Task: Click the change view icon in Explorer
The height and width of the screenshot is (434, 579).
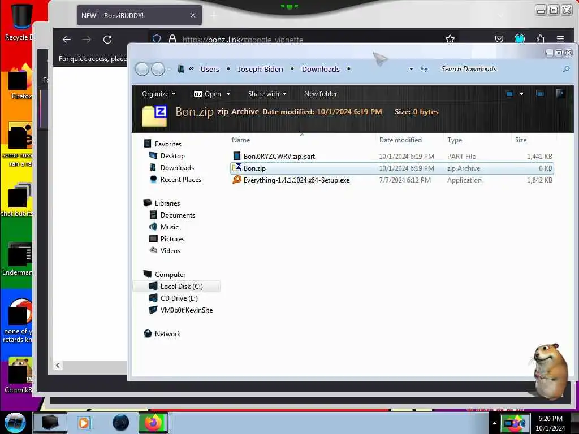Action: [509, 94]
